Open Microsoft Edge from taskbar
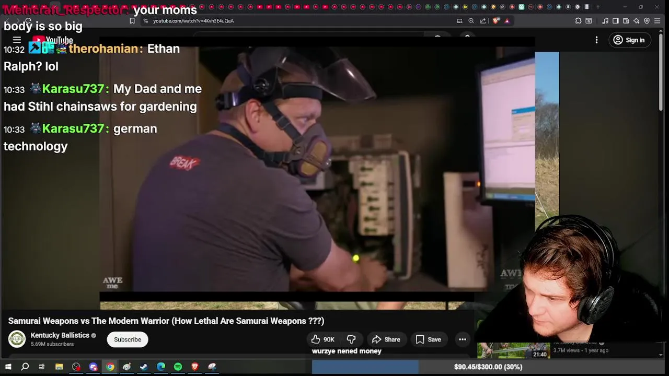Viewport: 669px width, 376px height. (161, 367)
